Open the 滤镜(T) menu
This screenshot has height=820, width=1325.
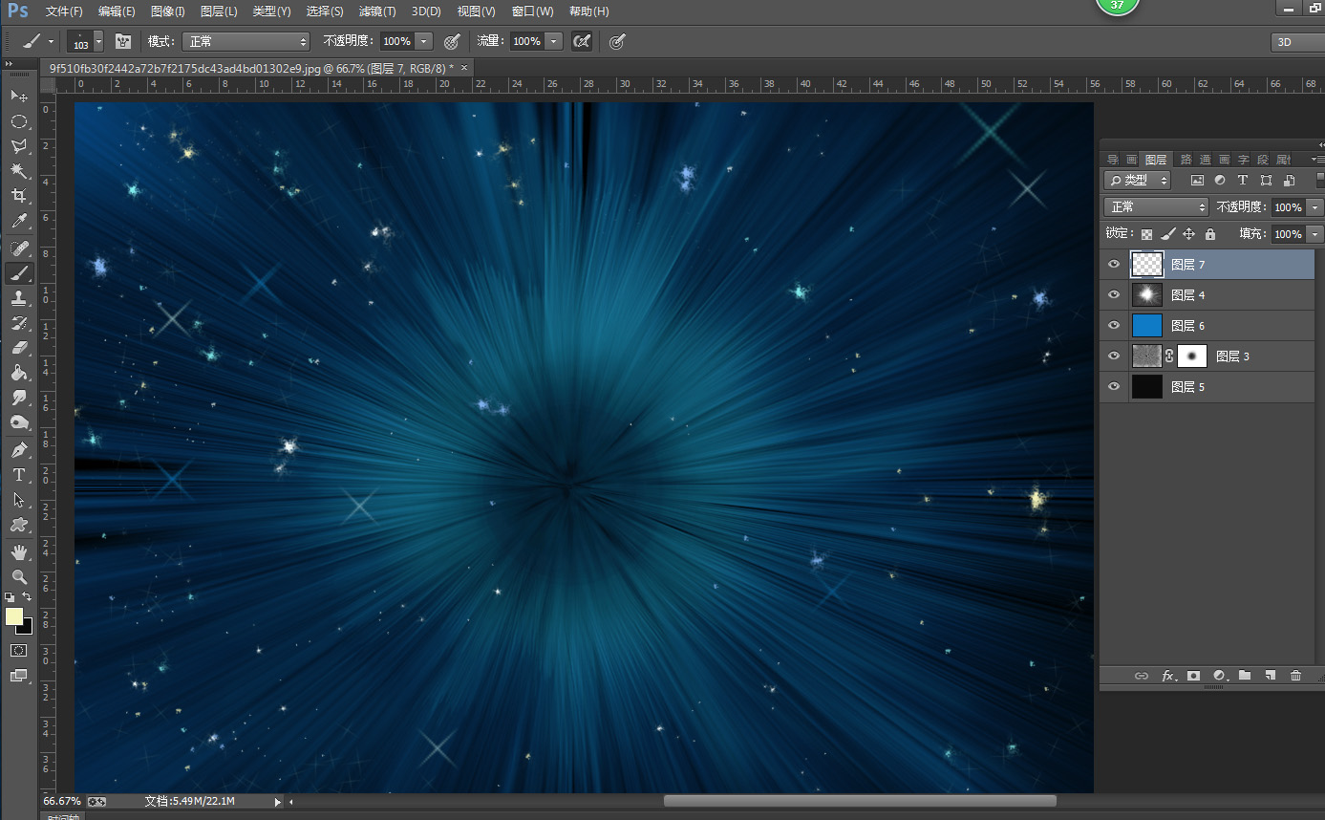[x=377, y=11]
